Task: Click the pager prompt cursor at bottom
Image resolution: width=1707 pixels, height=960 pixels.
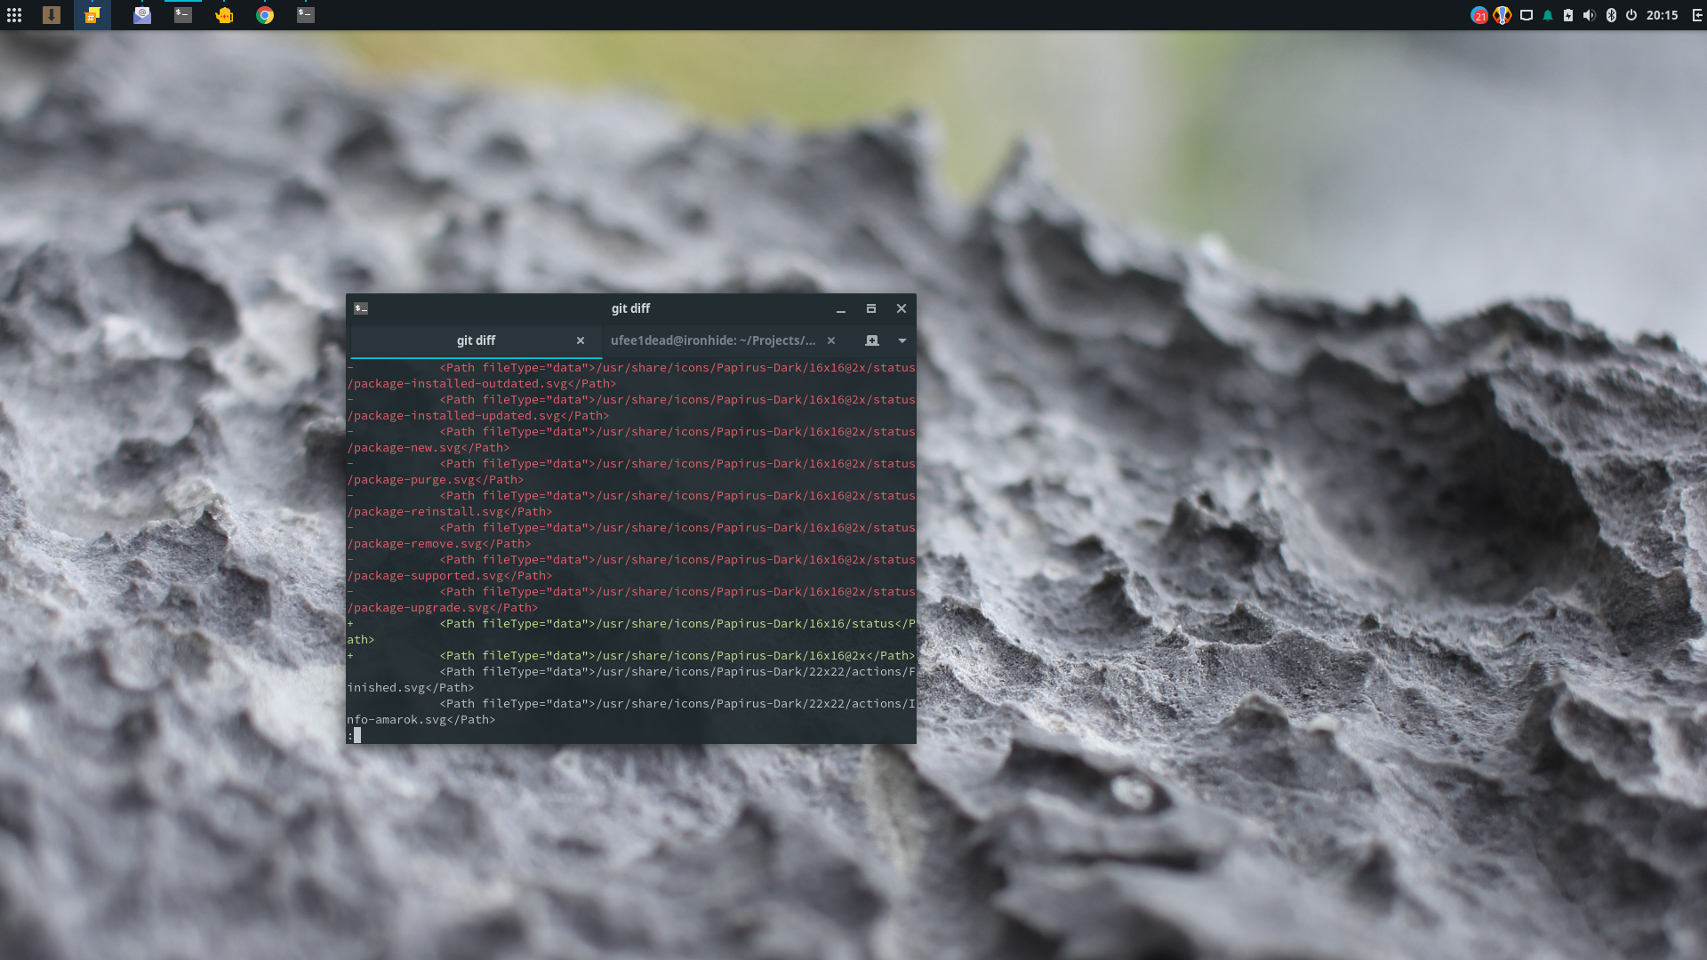Action: 357,736
